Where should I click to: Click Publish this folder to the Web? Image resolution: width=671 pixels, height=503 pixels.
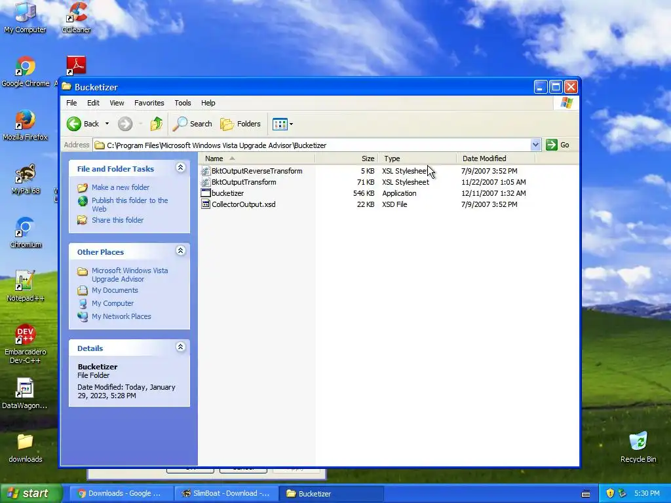(x=130, y=204)
